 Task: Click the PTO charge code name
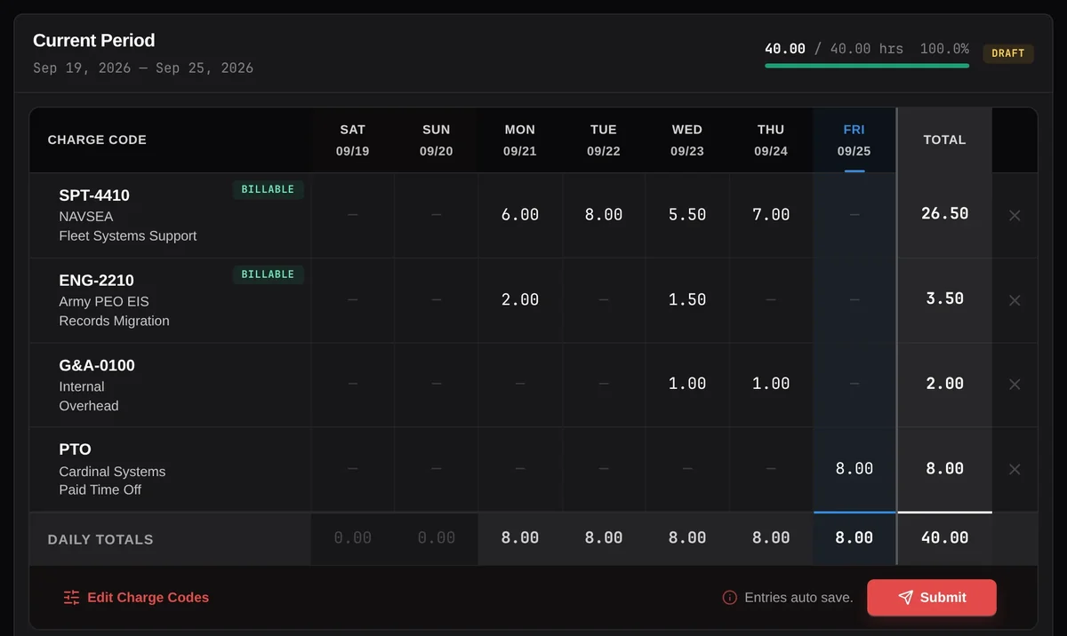[76, 449]
